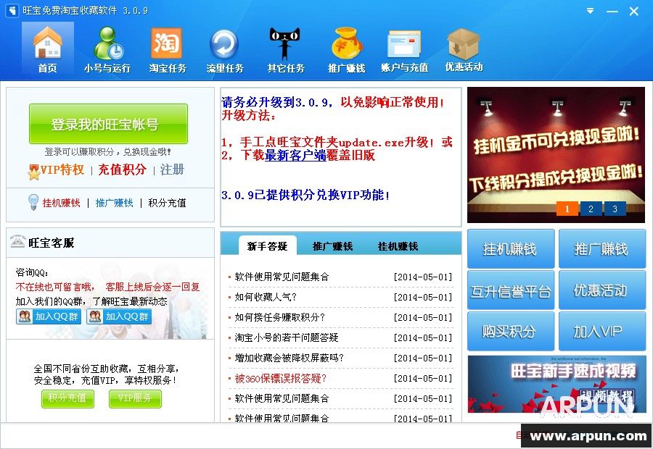Select carousel indicator 2
This screenshot has width=653, height=449.
(591, 209)
